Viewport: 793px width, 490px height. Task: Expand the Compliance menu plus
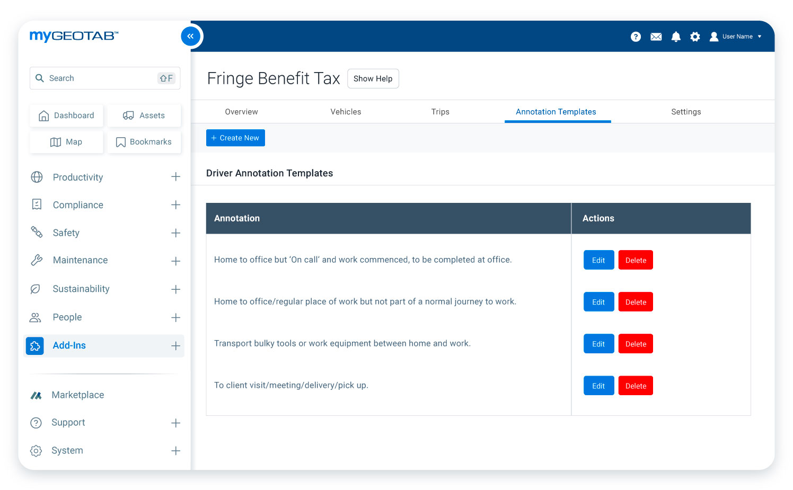176,204
